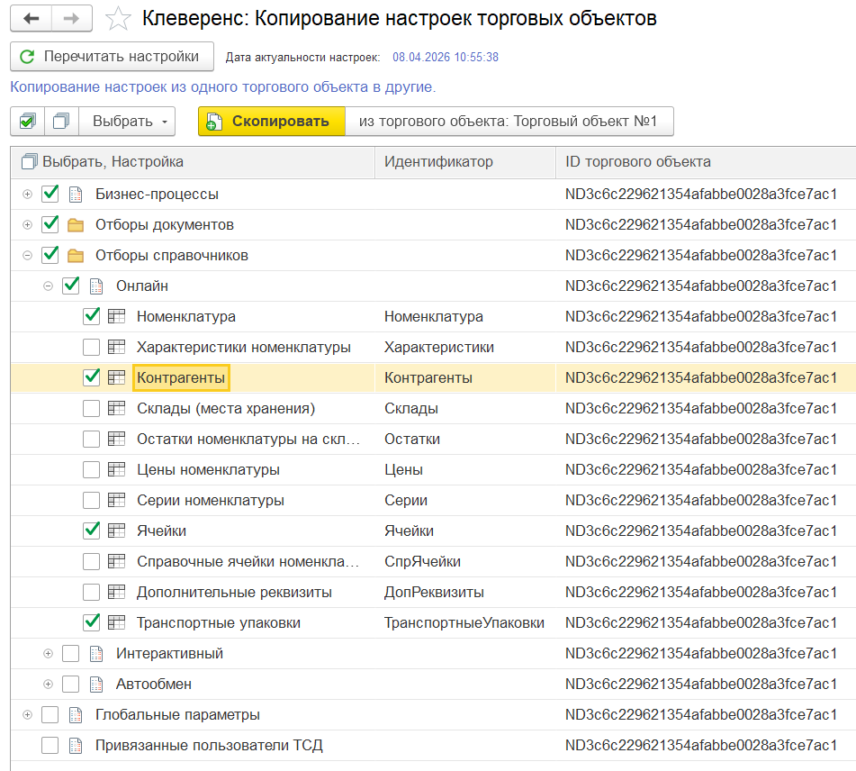856x771 pixels.
Task: Collapse the Отборы справочников tree node
Action: click(x=27, y=255)
